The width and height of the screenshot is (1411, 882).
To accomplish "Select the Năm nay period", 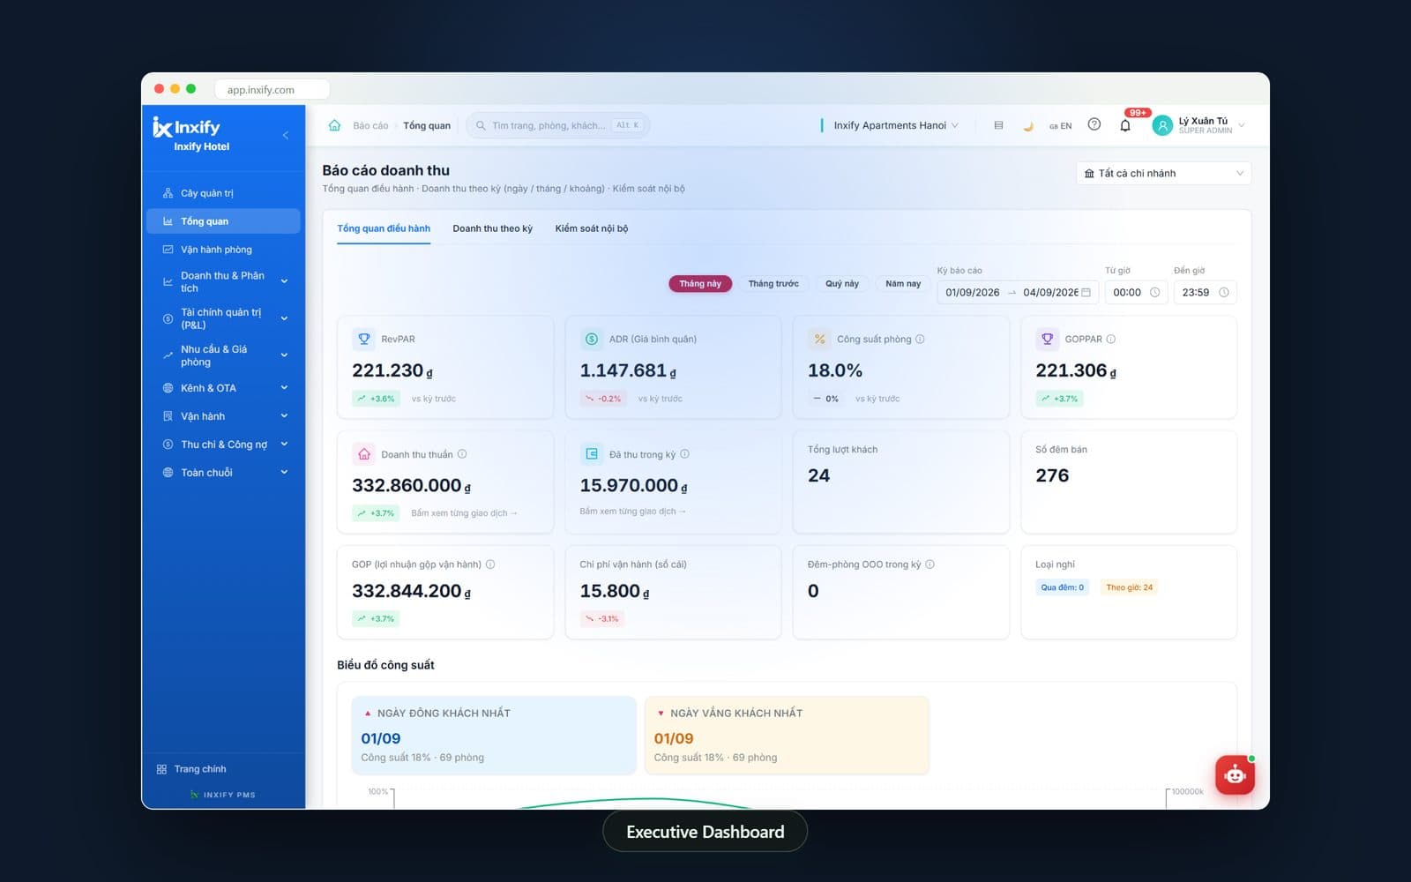I will [903, 284].
